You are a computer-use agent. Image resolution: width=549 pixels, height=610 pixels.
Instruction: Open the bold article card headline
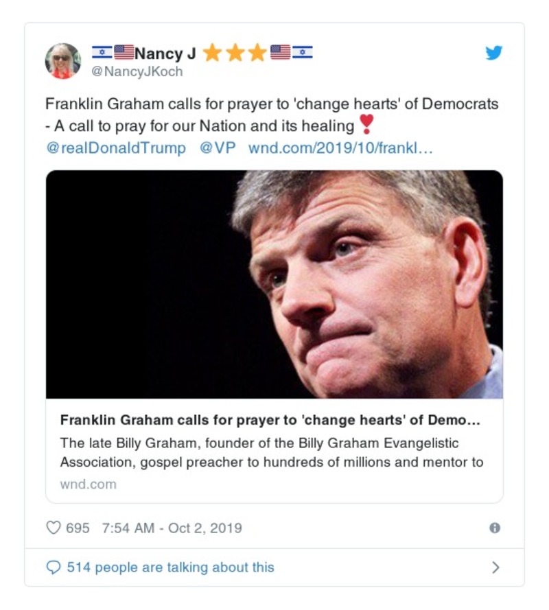click(270, 421)
